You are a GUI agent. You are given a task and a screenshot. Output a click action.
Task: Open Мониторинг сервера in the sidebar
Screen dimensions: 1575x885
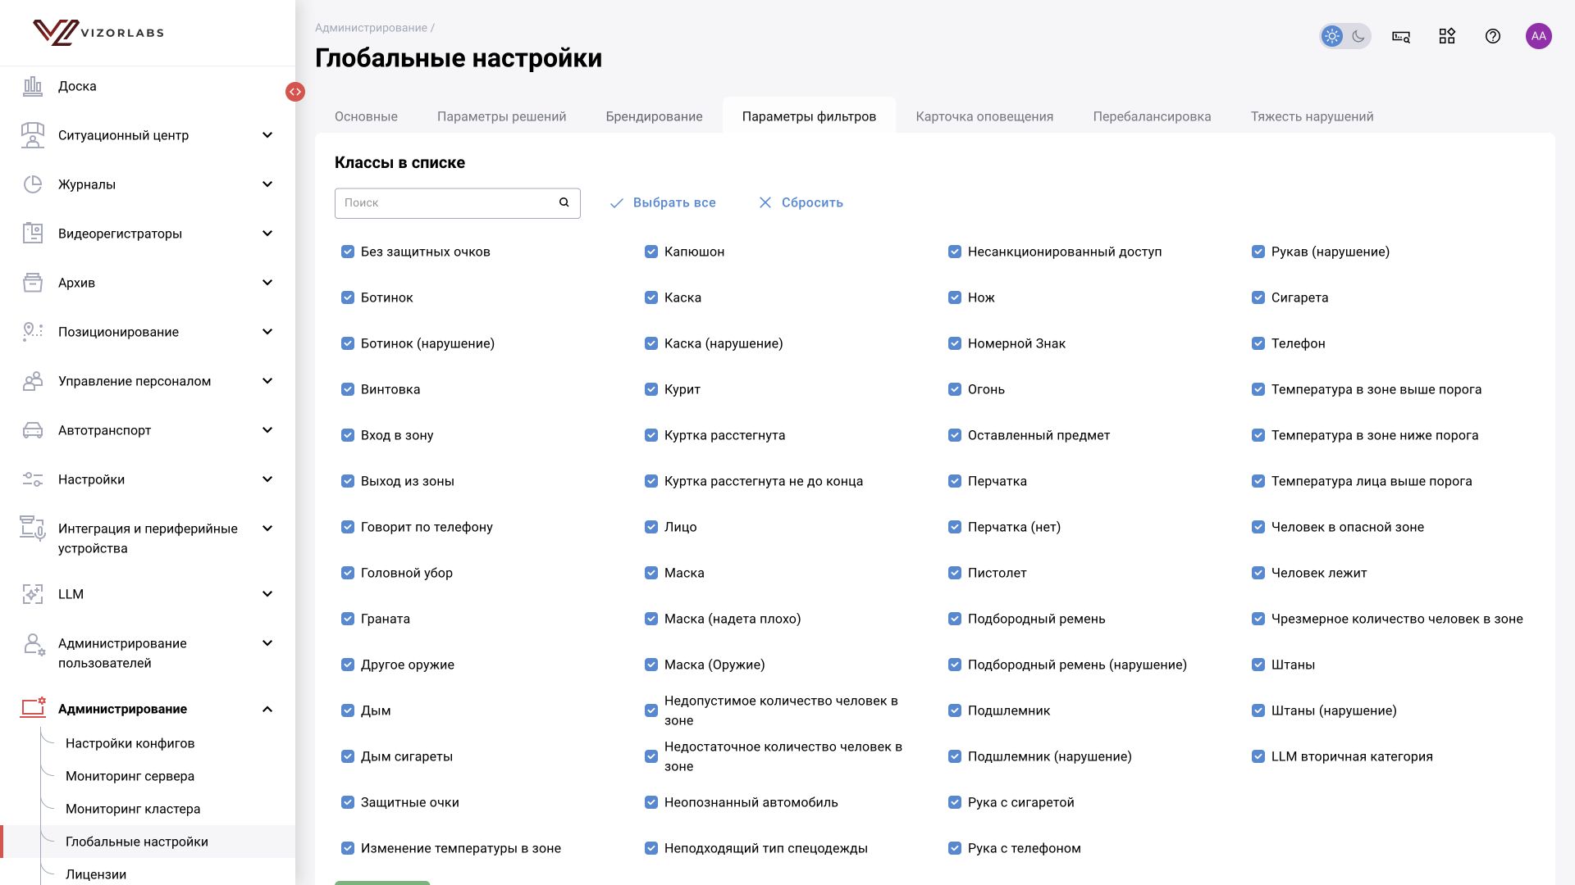click(x=130, y=776)
